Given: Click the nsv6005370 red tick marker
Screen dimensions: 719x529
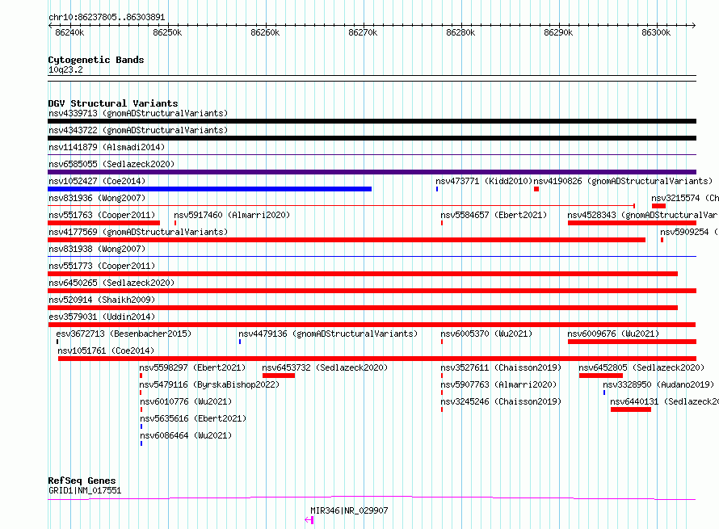Looking at the screenshot, I should pos(442,342).
